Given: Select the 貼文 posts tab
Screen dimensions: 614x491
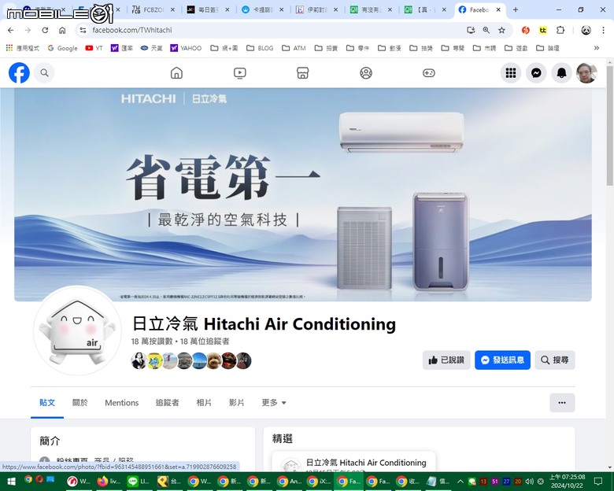Looking at the screenshot, I should pos(47,403).
